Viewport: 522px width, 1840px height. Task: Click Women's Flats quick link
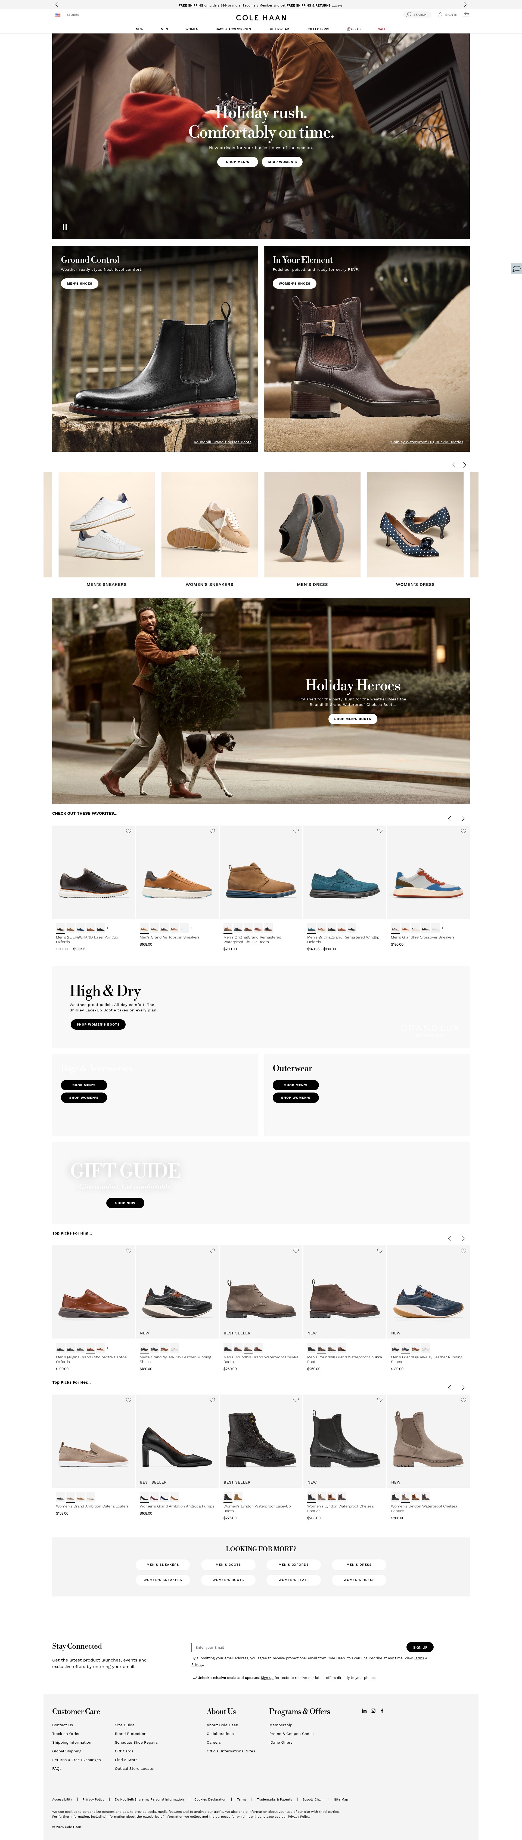click(294, 1579)
